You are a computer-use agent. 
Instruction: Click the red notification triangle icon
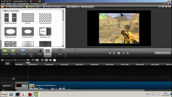point(166,4)
